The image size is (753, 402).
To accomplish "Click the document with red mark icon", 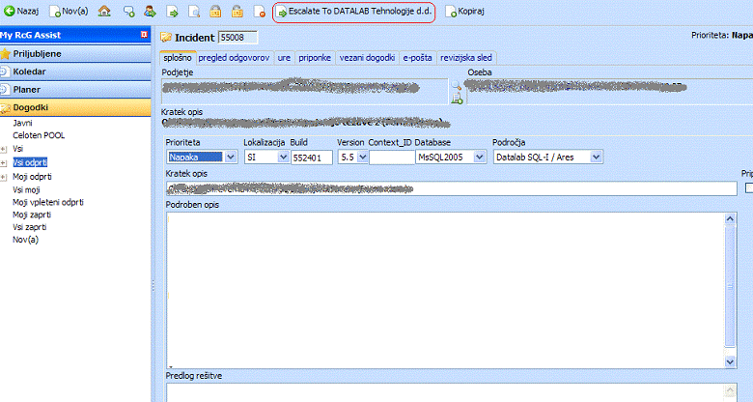I will point(260,12).
